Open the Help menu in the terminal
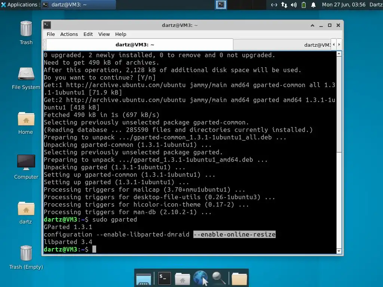The image size is (383, 287). (121, 34)
